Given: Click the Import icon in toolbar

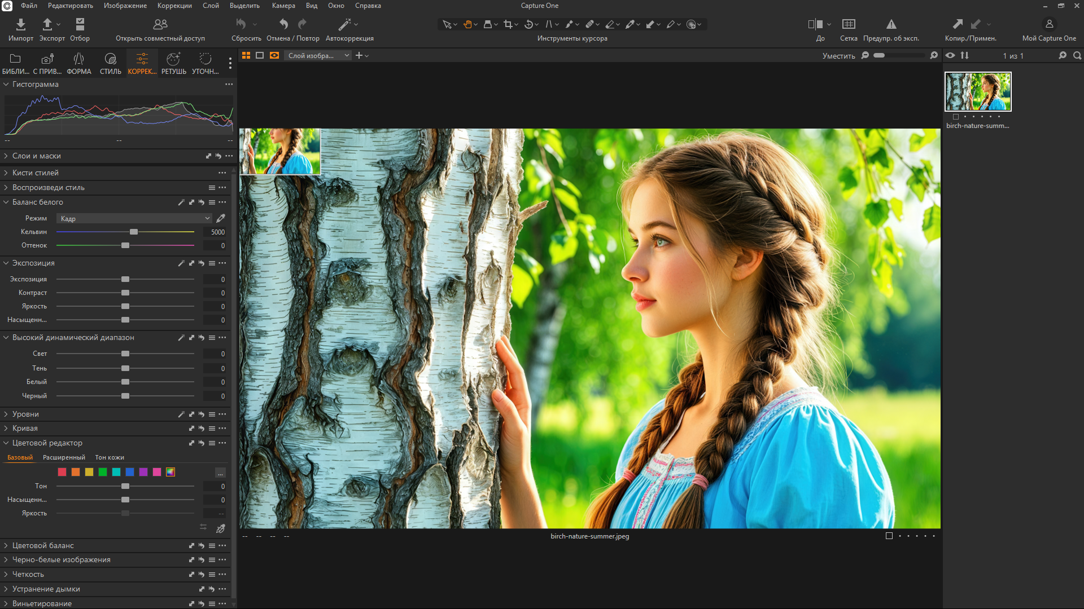Looking at the screenshot, I should pos(20,24).
